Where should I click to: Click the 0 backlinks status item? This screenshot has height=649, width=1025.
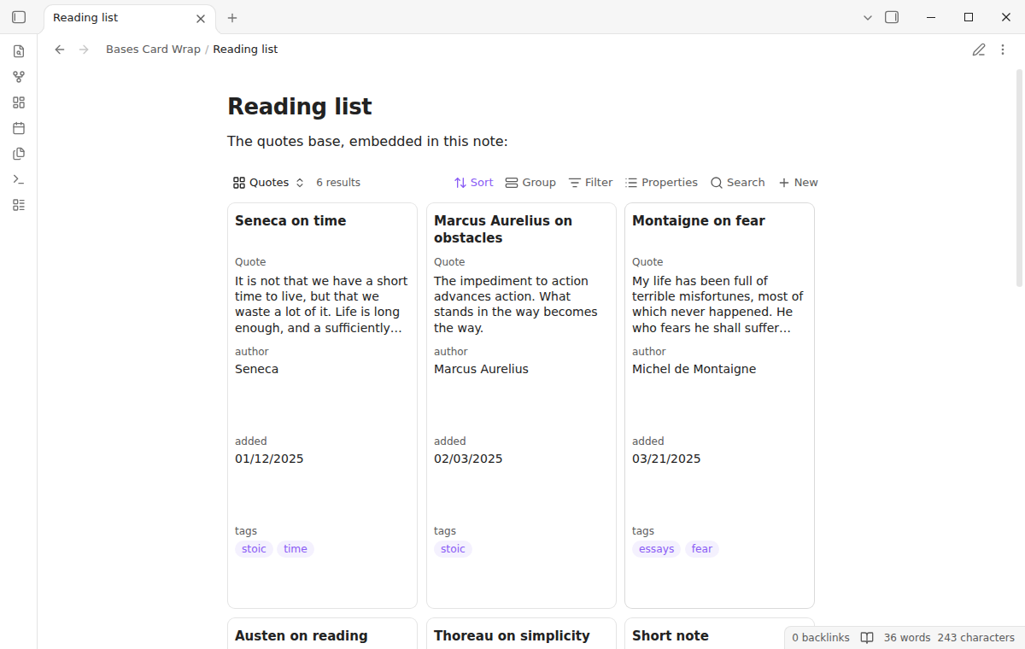[x=820, y=638]
